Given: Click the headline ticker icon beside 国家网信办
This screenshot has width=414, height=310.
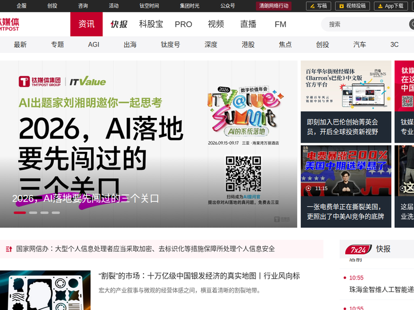Looking at the screenshot, I should 9,249.
